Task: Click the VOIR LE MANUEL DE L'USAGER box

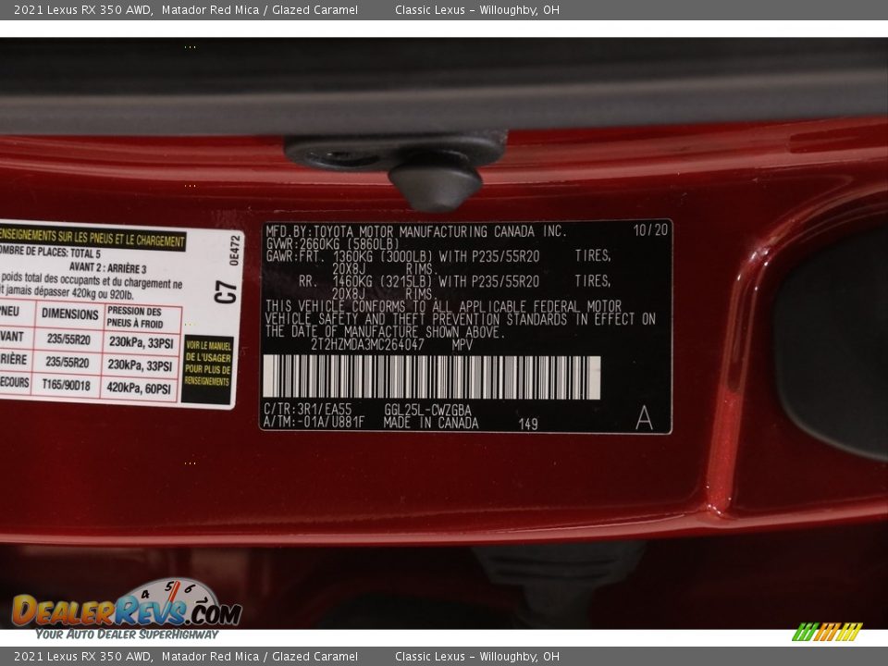Action: pyautogui.click(x=208, y=370)
